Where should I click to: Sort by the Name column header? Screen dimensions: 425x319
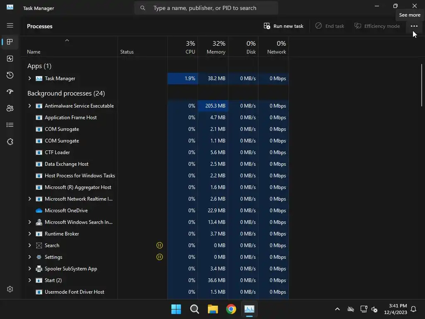[x=69, y=47]
